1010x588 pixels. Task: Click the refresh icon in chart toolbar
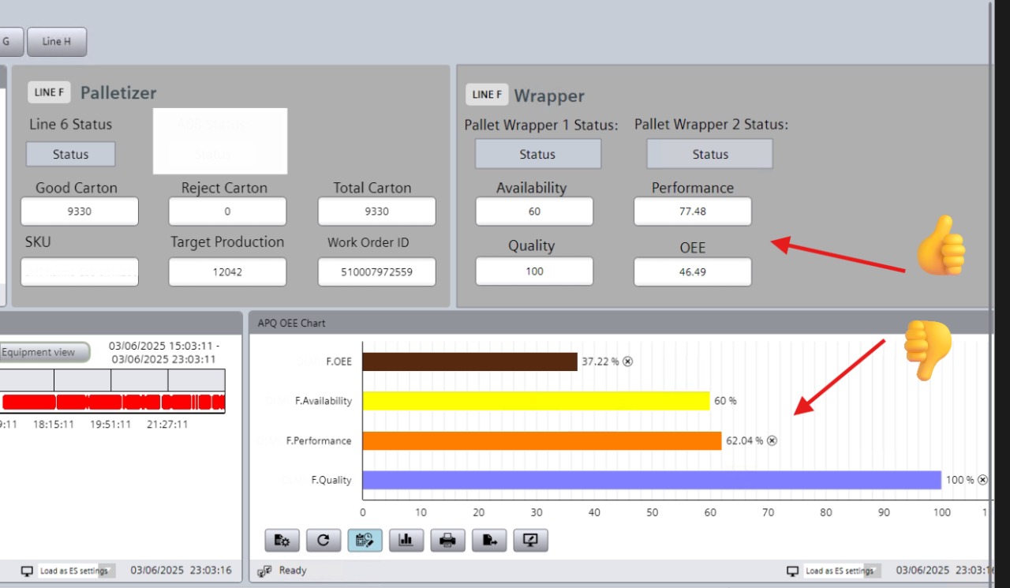point(324,540)
